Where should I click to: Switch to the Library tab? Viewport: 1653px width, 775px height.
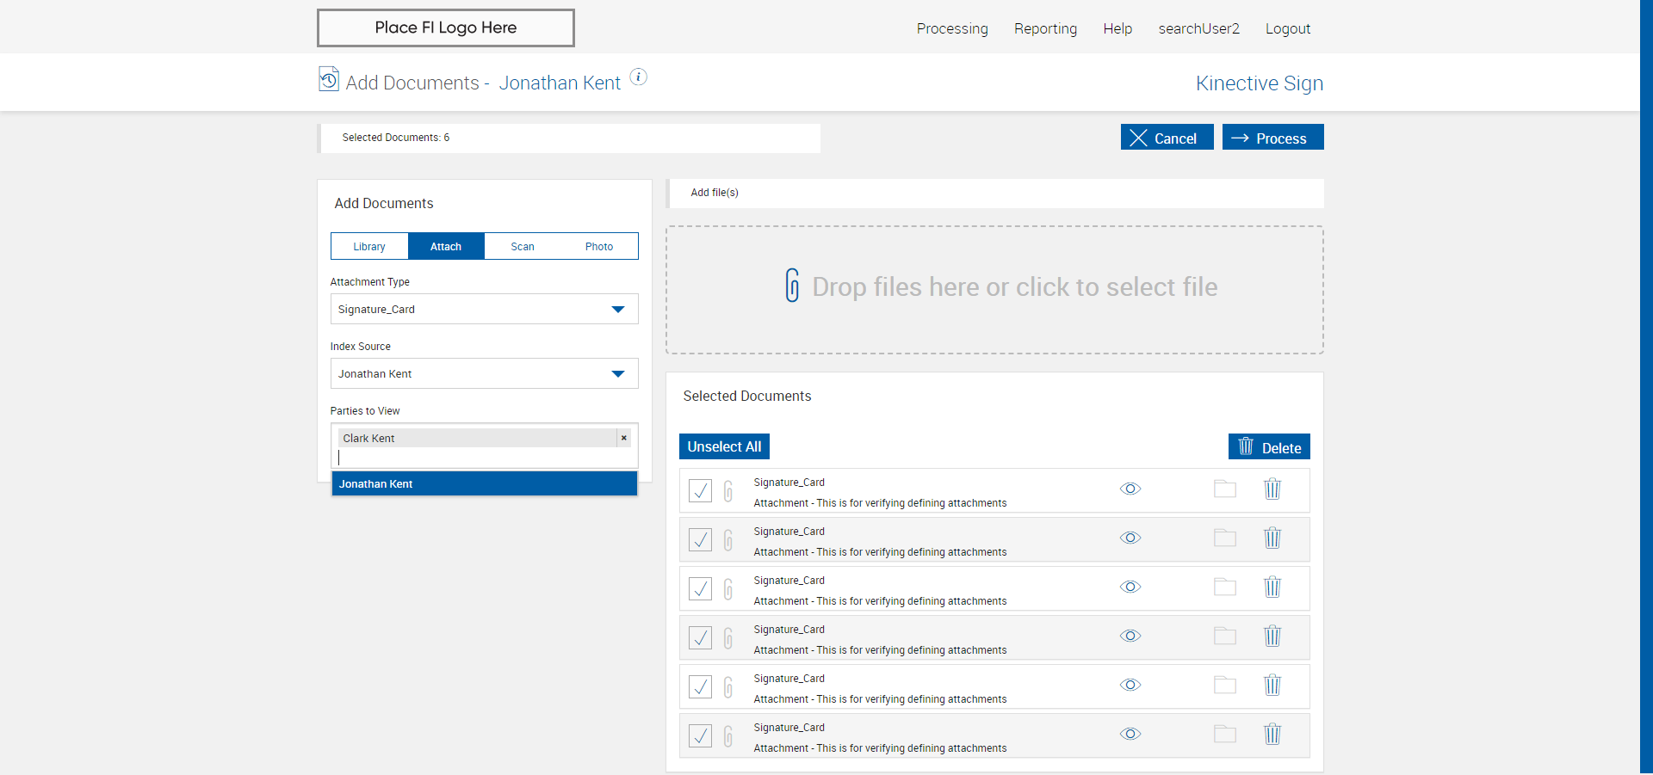point(369,246)
